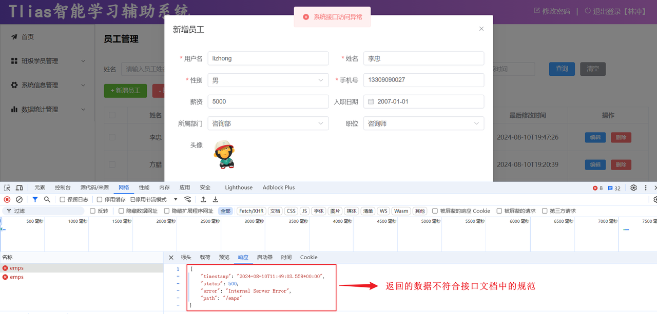Open the throttling mode dropdown arrow
The height and width of the screenshot is (314, 657).
pos(176,199)
